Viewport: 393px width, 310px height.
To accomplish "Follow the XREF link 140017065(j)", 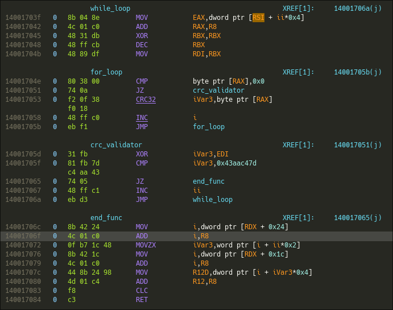I will [x=357, y=218].
